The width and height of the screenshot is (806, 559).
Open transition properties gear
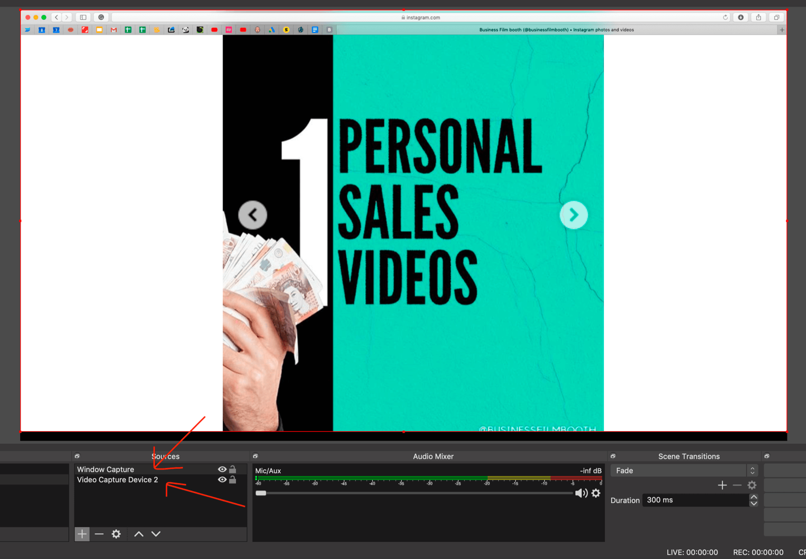pyautogui.click(x=752, y=485)
